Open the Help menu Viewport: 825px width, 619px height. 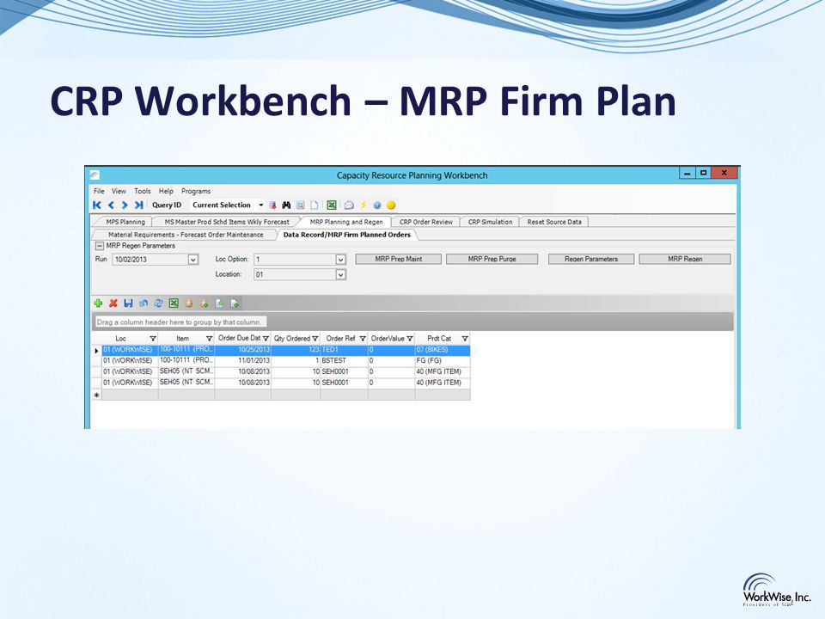click(x=166, y=191)
